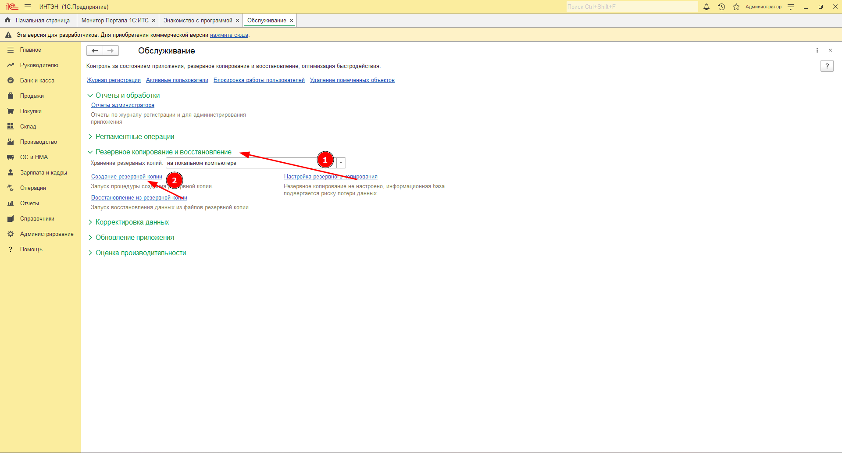Open the Активные пользователи link
The image size is (842, 453).
click(177, 80)
